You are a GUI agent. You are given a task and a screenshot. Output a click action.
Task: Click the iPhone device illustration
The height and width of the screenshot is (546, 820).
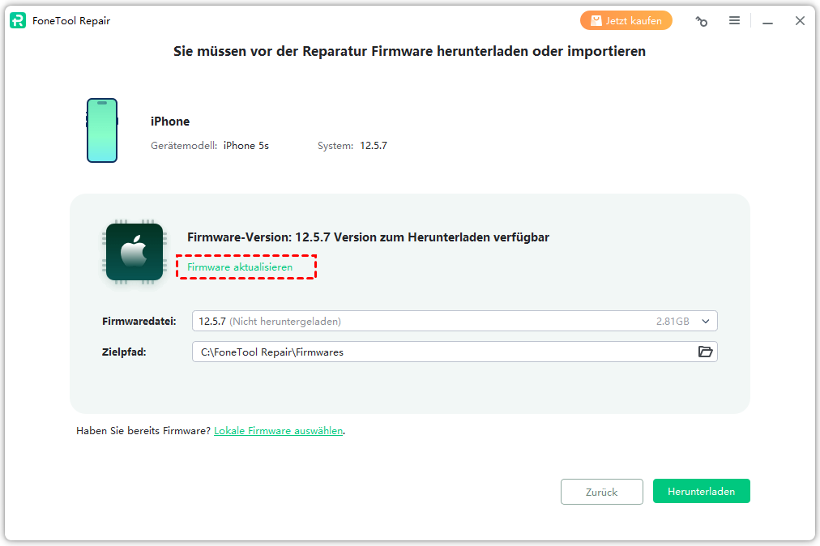click(102, 130)
